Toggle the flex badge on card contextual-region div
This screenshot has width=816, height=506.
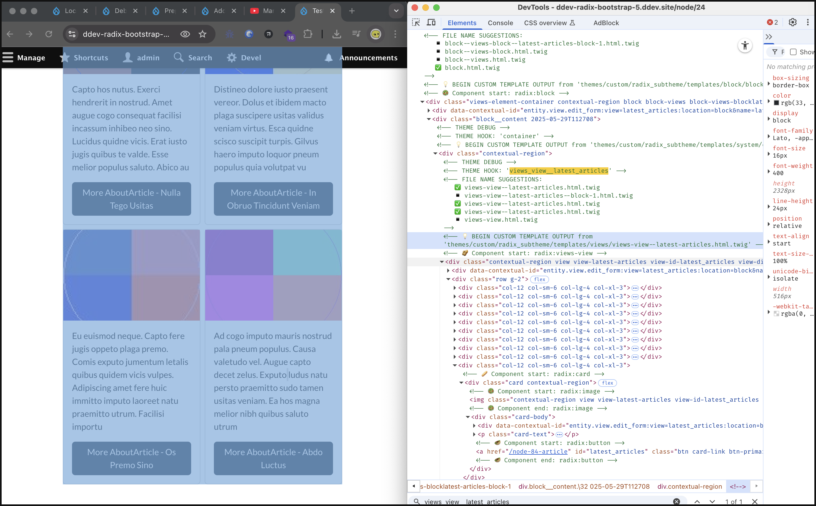(607, 383)
